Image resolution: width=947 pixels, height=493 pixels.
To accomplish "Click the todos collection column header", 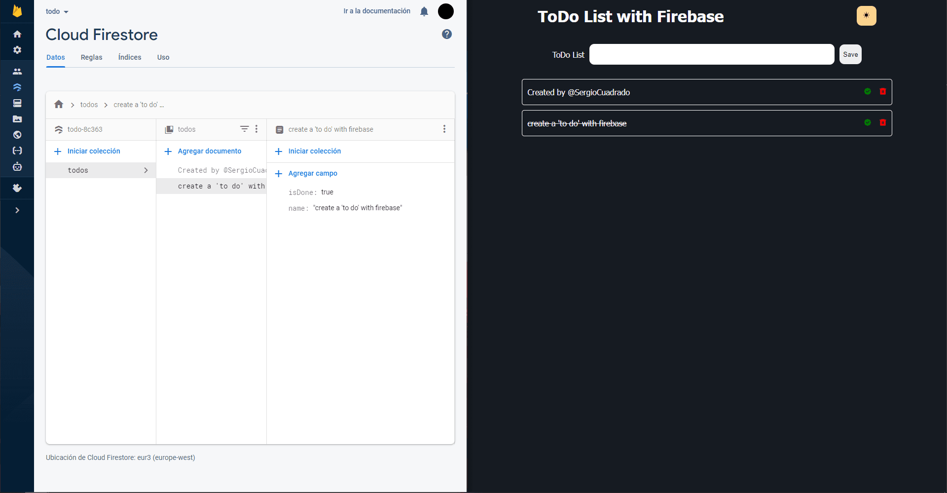I will pyautogui.click(x=187, y=129).
